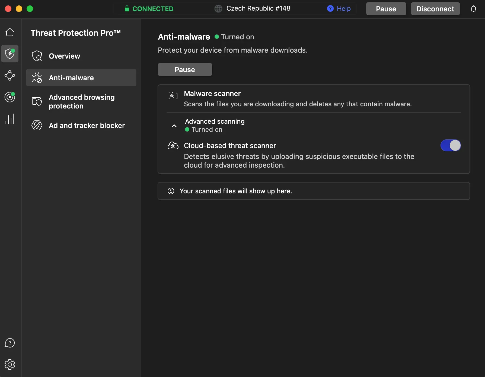Open the Help link
485x377 pixels.
[339, 9]
